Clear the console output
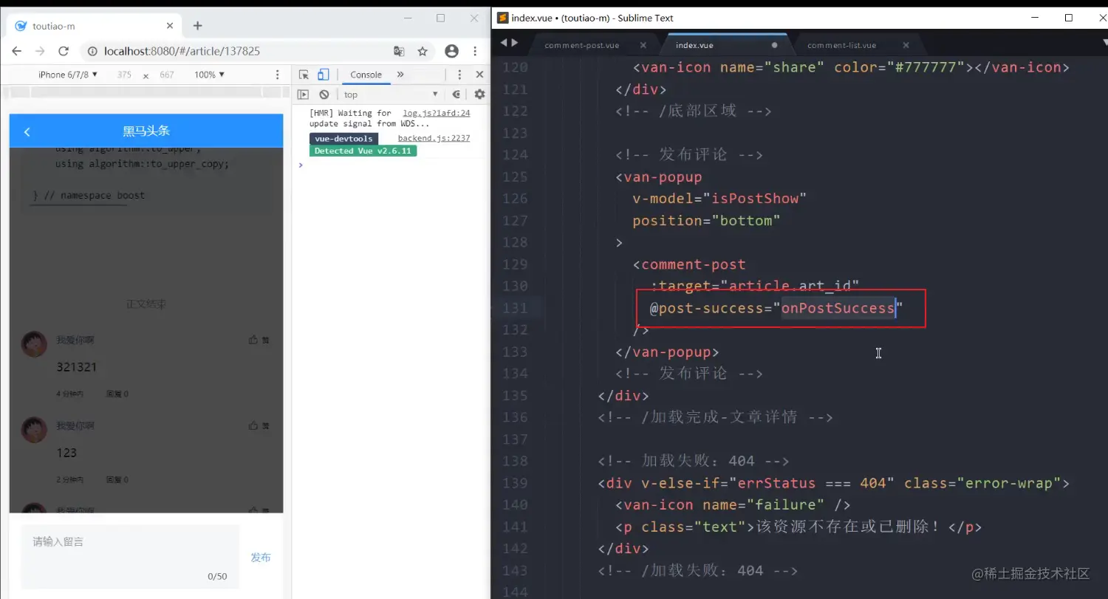This screenshot has height=599, width=1108. [324, 95]
